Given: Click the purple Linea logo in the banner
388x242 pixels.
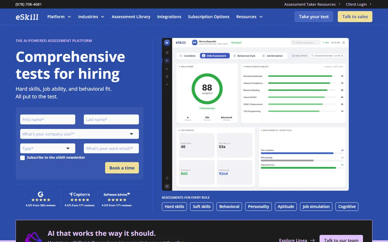Looking at the screenshot, I should tap(33, 236).
